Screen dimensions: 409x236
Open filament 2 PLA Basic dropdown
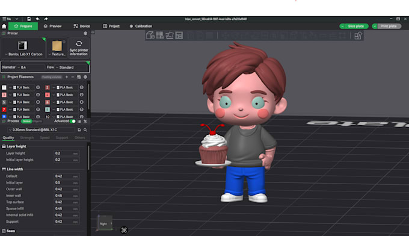click(65, 87)
